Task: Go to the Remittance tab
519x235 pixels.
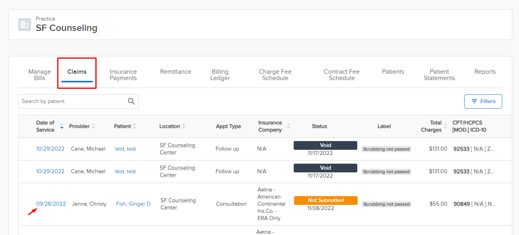Action: (x=176, y=72)
